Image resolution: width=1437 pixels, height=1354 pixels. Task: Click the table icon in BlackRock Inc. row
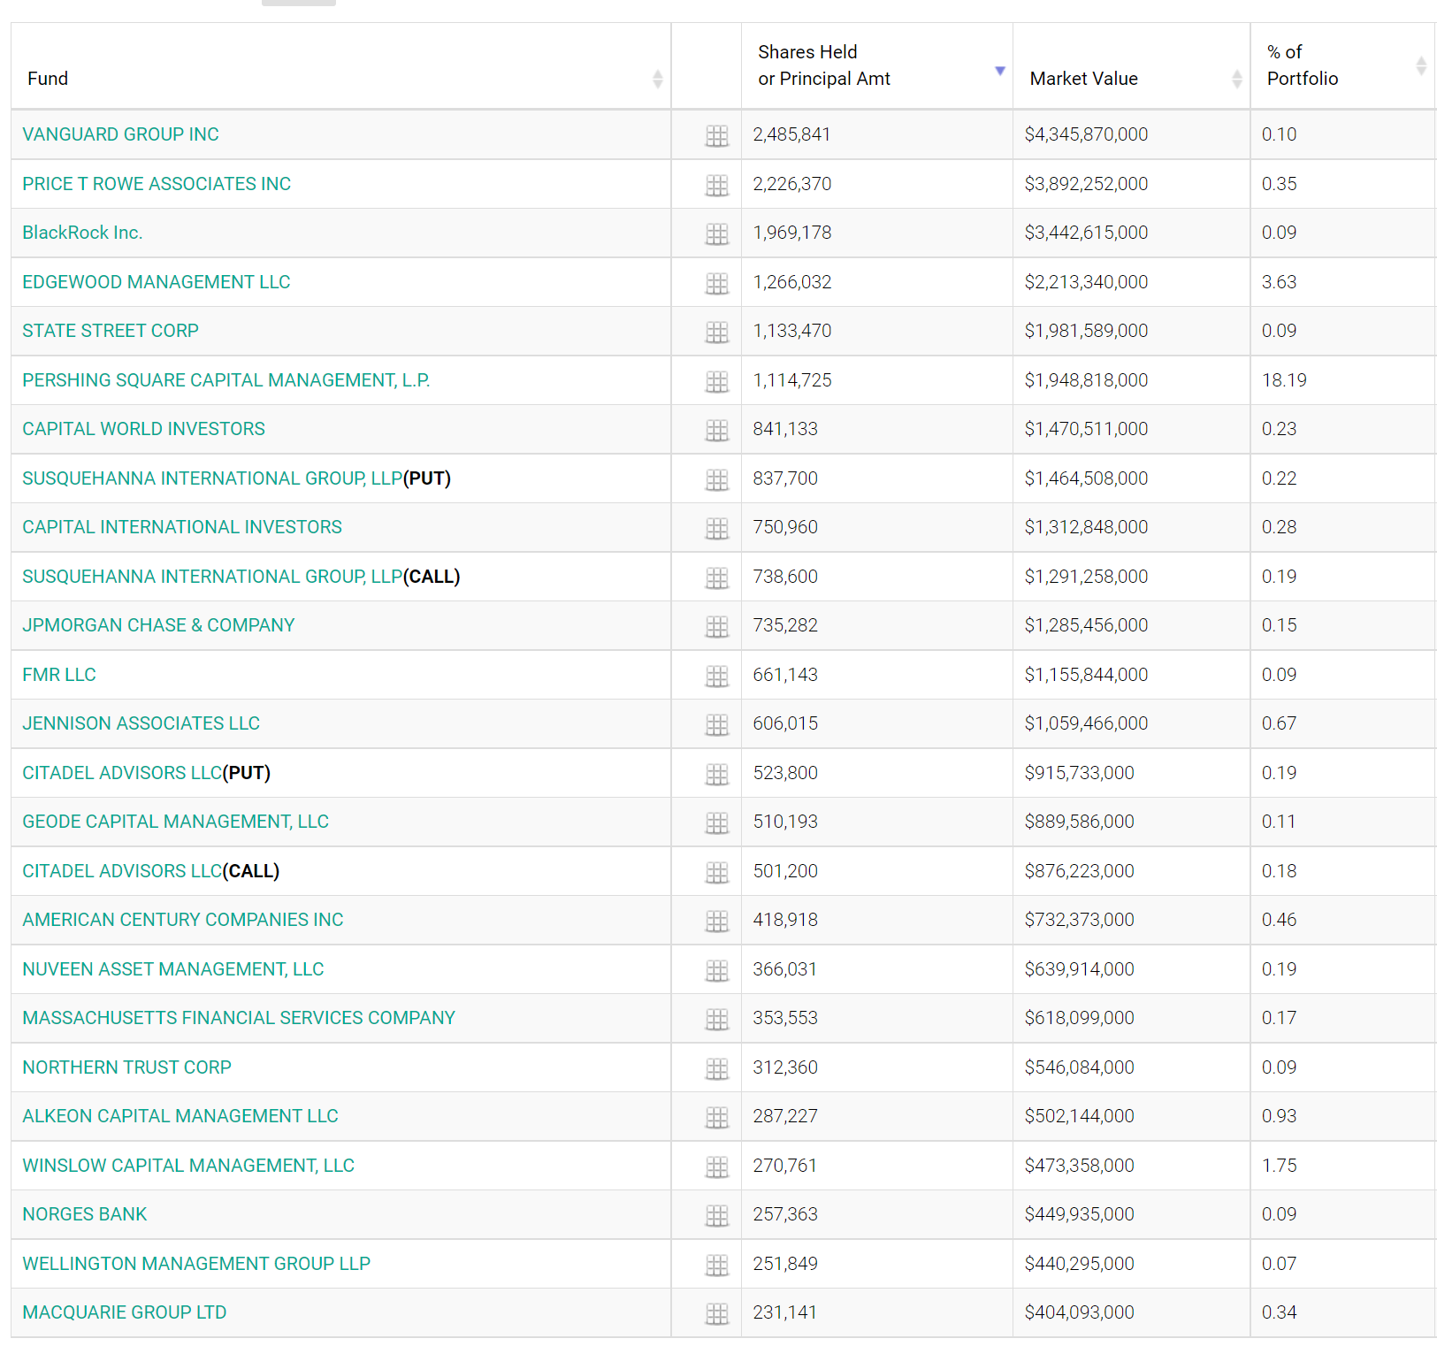click(717, 233)
